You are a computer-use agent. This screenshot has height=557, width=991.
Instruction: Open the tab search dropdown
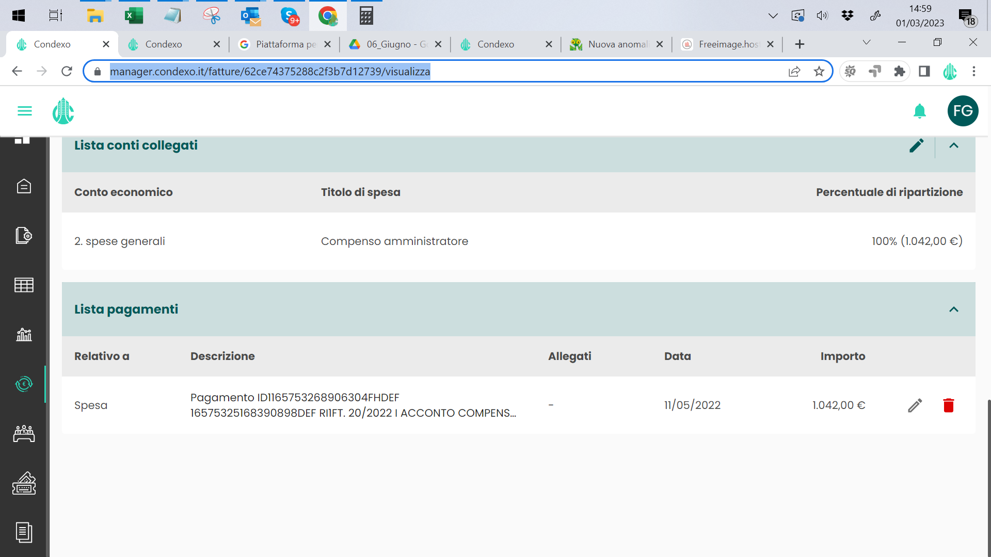pyautogui.click(x=867, y=42)
